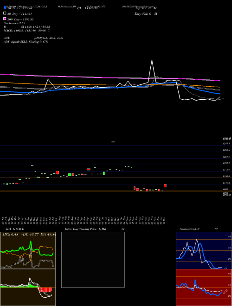Viewport: 232px width, 306px height.
Task: Click the 1228.5 price axis label
Action: pyautogui.click(x=226, y=157)
